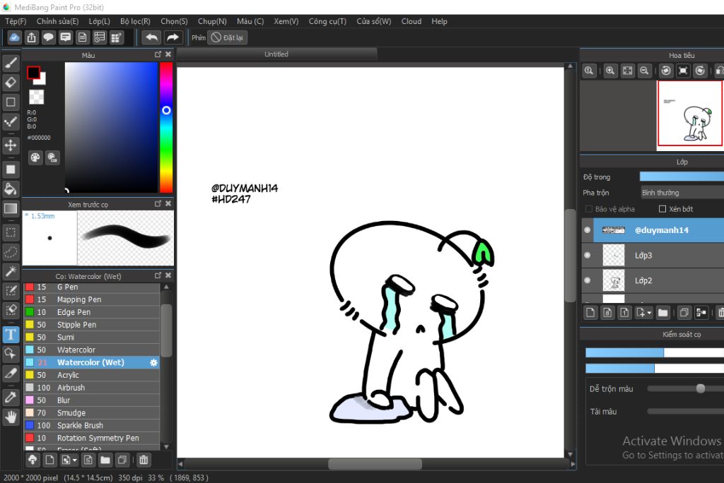Switch to the Untitled canvas tab
Image resolution: width=724 pixels, height=483 pixels.
pyautogui.click(x=276, y=54)
